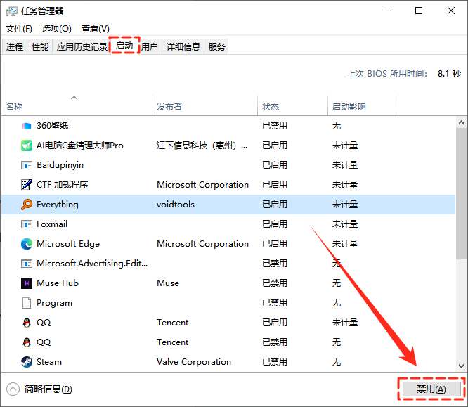This screenshot has width=468, height=407.
Task: Click the 360壁纸 app icon
Action: [x=27, y=126]
